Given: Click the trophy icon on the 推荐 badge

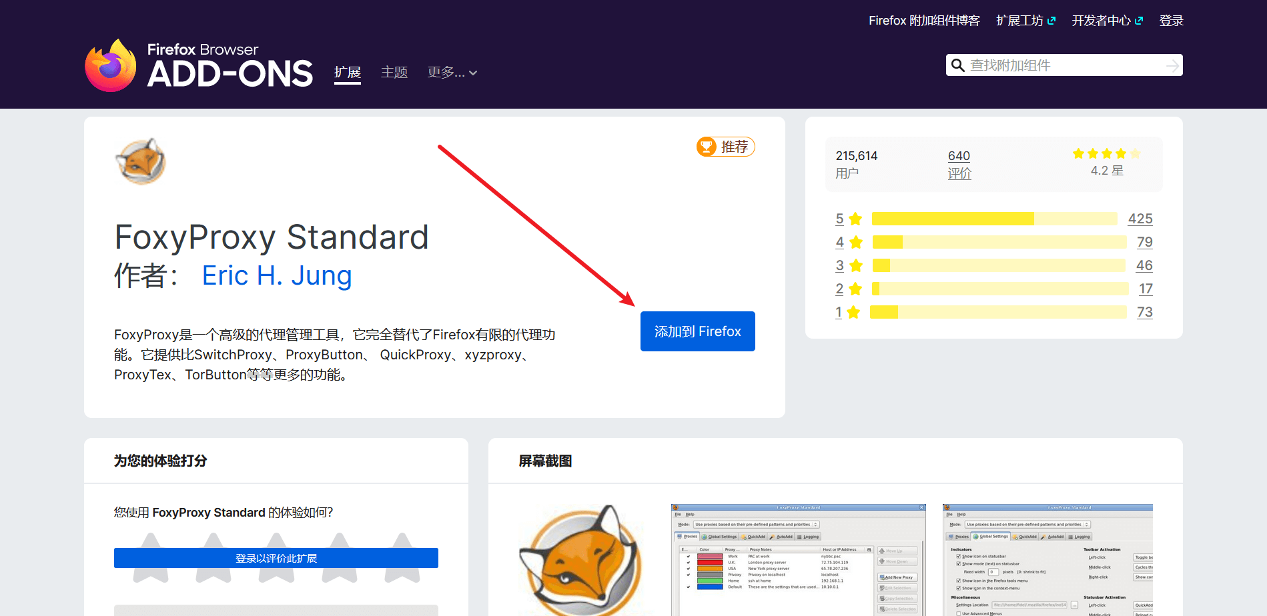Looking at the screenshot, I should pyautogui.click(x=706, y=147).
